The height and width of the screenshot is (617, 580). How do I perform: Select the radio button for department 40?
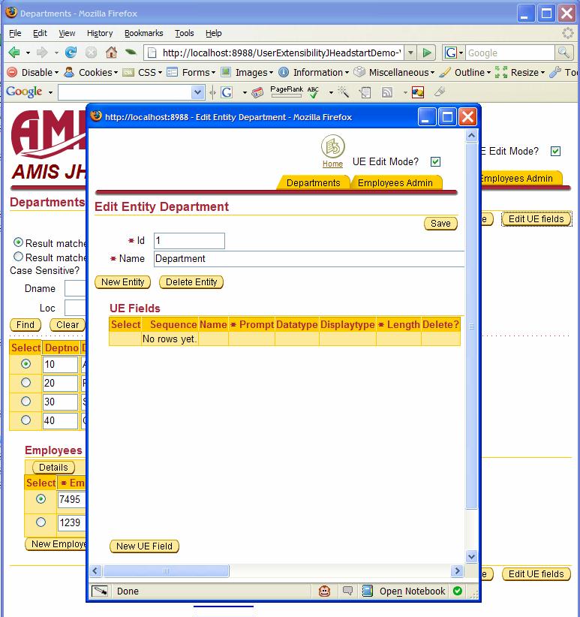[26, 420]
